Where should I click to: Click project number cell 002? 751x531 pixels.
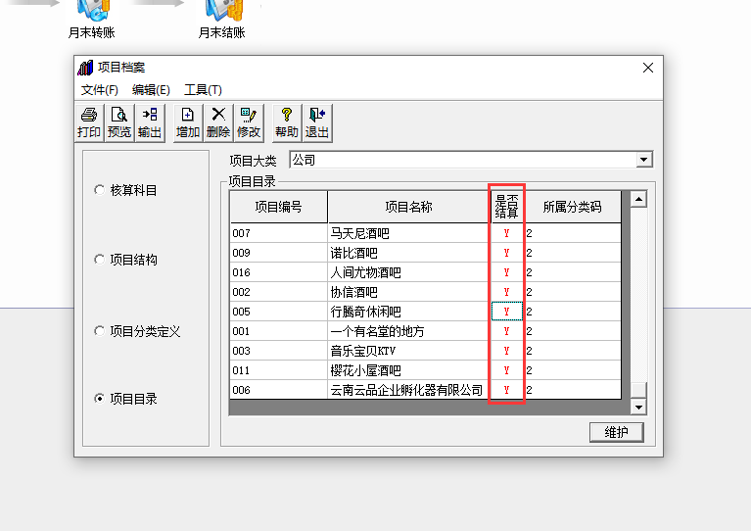tap(279, 292)
